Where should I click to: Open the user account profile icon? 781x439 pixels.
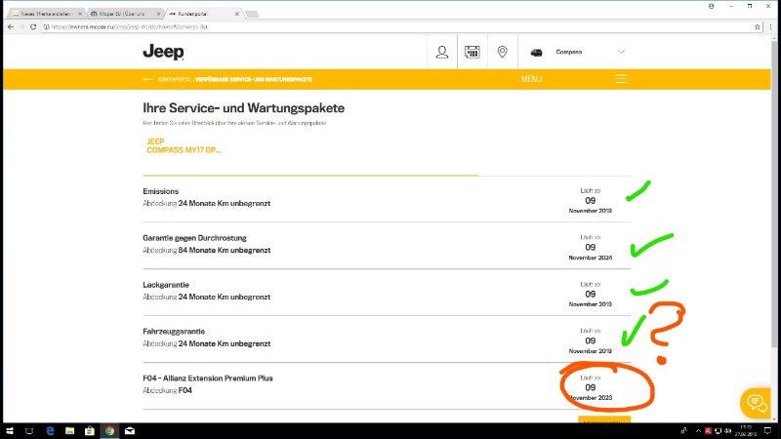pos(443,52)
